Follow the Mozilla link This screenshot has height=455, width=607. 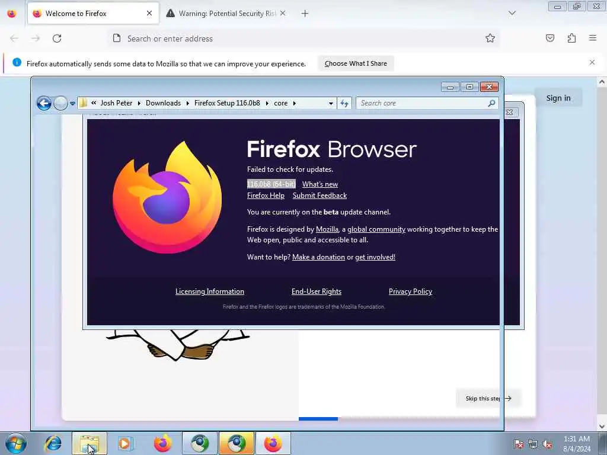click(327, 229)
